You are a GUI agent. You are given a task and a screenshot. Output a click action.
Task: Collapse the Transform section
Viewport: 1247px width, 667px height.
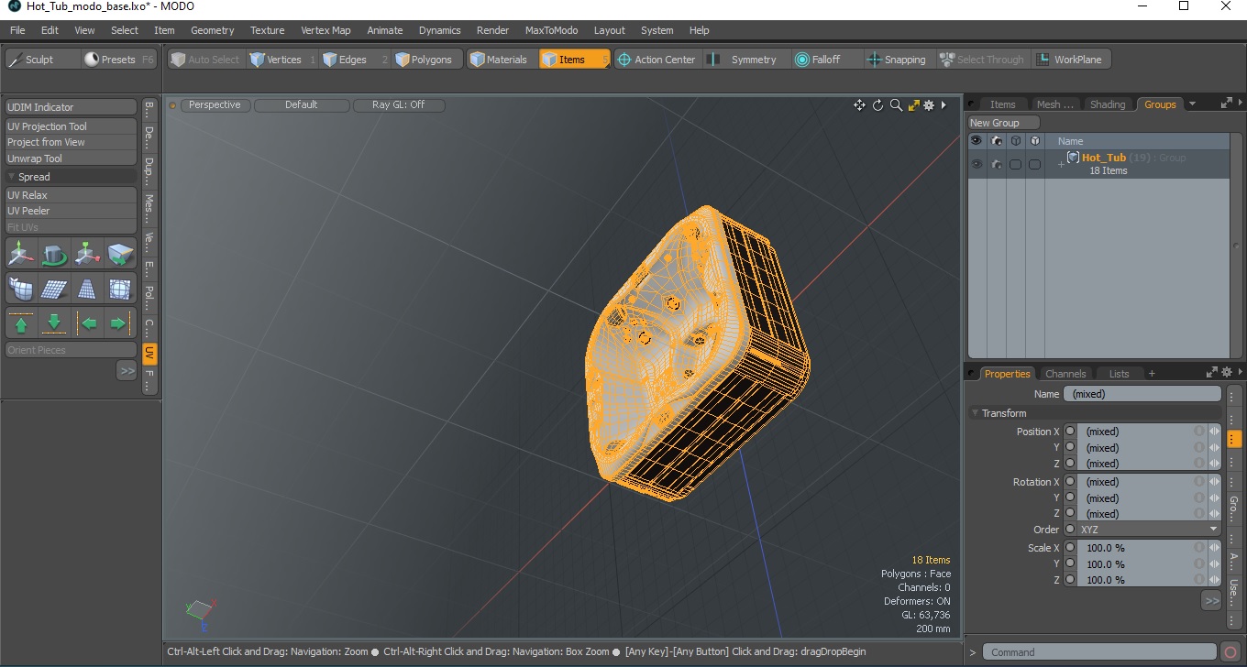976,413
